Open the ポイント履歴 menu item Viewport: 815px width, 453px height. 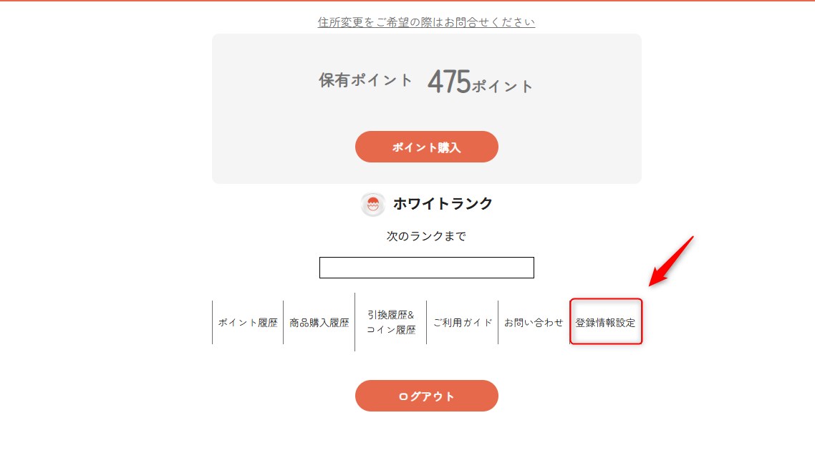pyautogui.click(x=248, y=323)
